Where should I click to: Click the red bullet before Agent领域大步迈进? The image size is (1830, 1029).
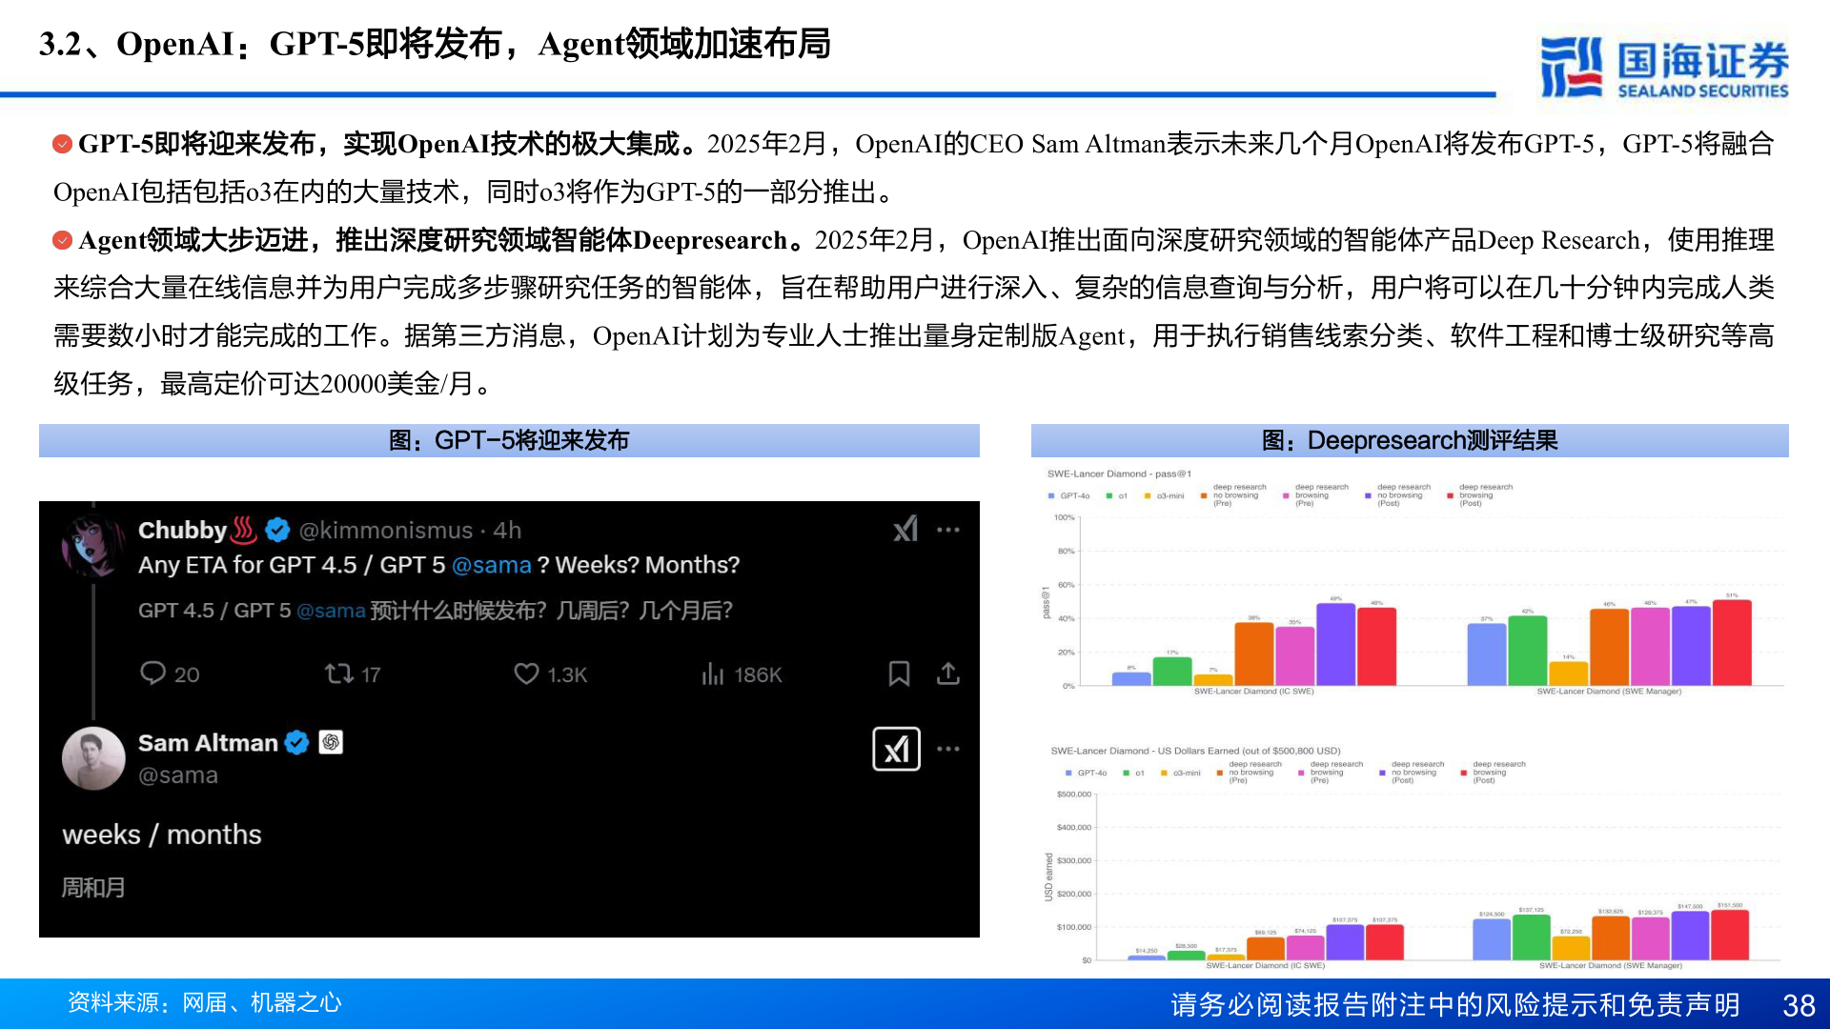click(62, 240)
